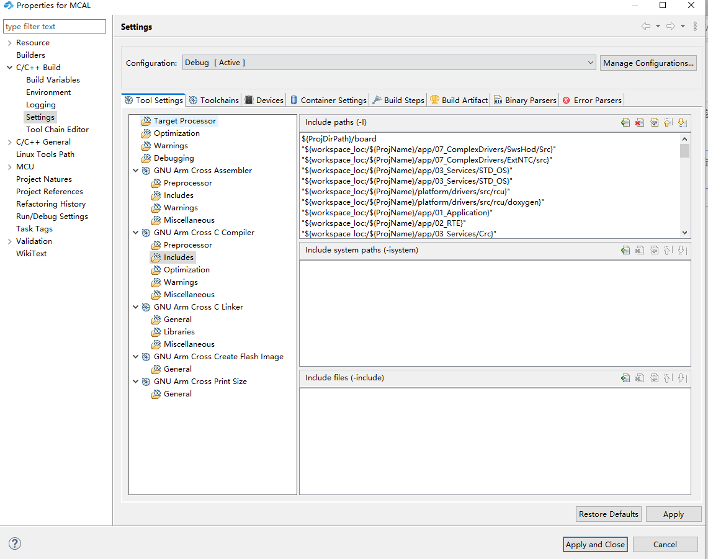Switch to the Build Steps tab
The height and width of the screenshot is (559, 708).
pyautogui.click(x=398, y=101)
